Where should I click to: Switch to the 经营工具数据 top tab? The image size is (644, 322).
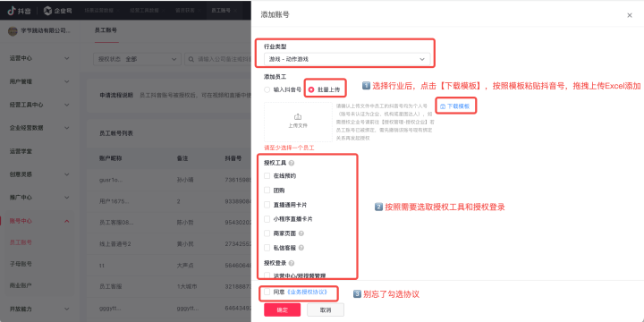click(x=144, y=11)
